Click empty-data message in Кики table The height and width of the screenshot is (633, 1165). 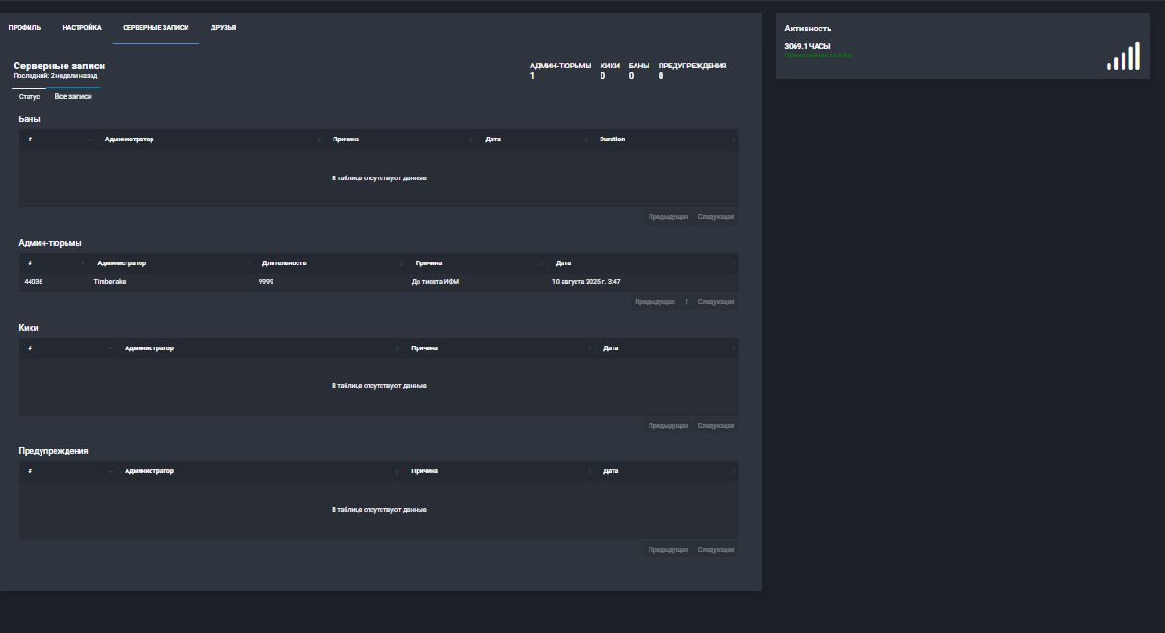coord(379,386)
